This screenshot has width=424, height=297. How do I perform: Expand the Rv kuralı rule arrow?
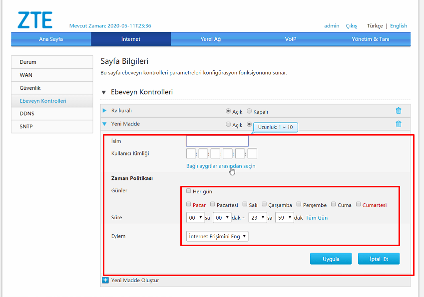[104, 110]
